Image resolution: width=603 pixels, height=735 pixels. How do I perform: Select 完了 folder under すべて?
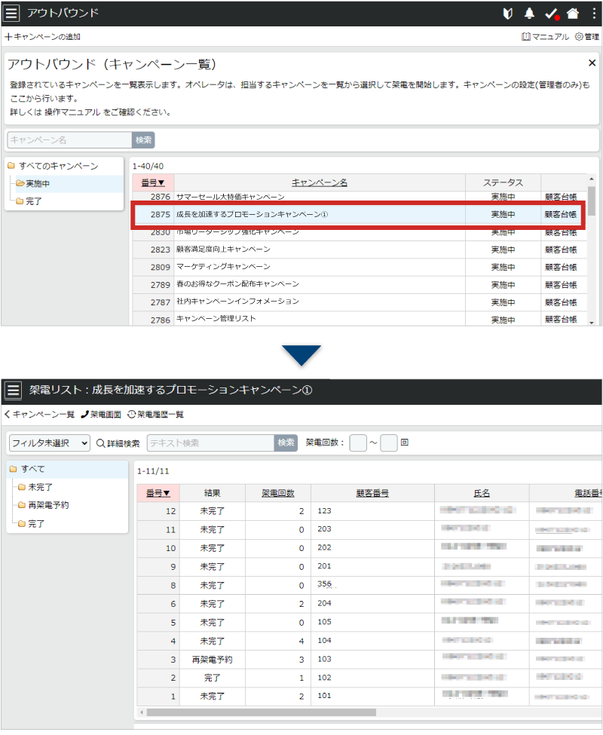[x=32, y=524]
